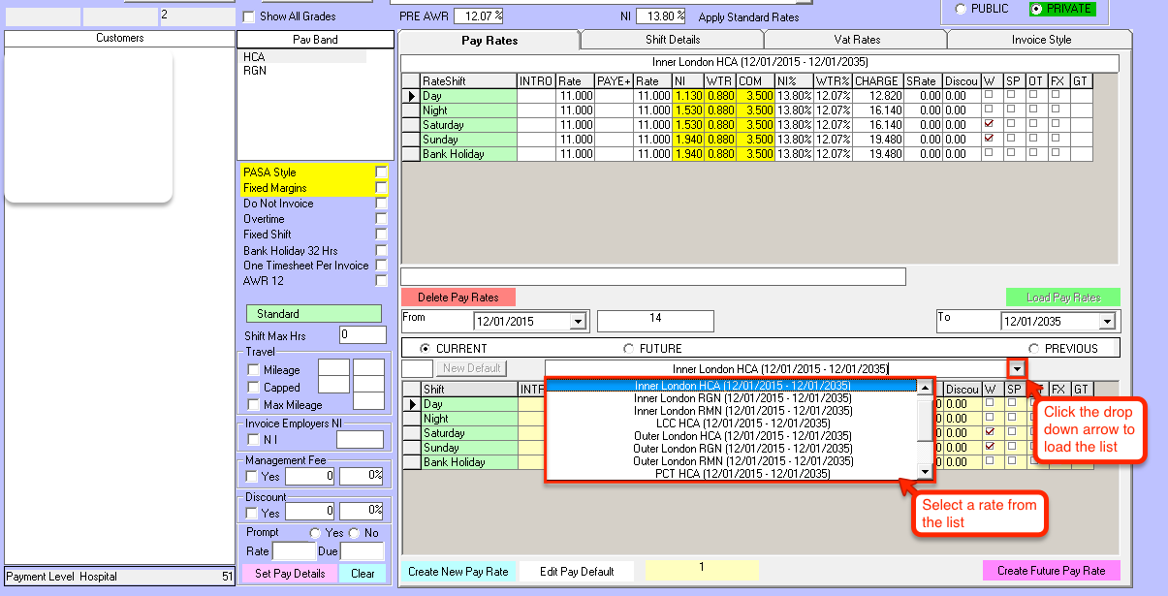Click the Shift Max Hrs input field
Image resolution: width=1168 pixels, height=596 pixels.
click(363, 335)
